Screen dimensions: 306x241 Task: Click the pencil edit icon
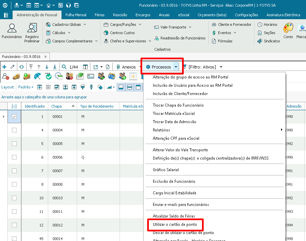(13, 67)
